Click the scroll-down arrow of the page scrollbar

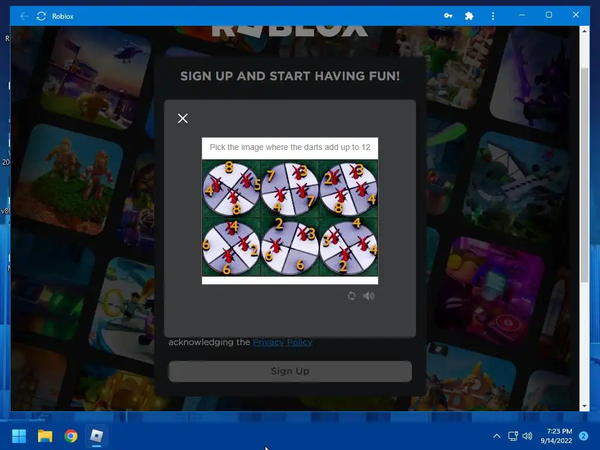[x=584, y=406]
